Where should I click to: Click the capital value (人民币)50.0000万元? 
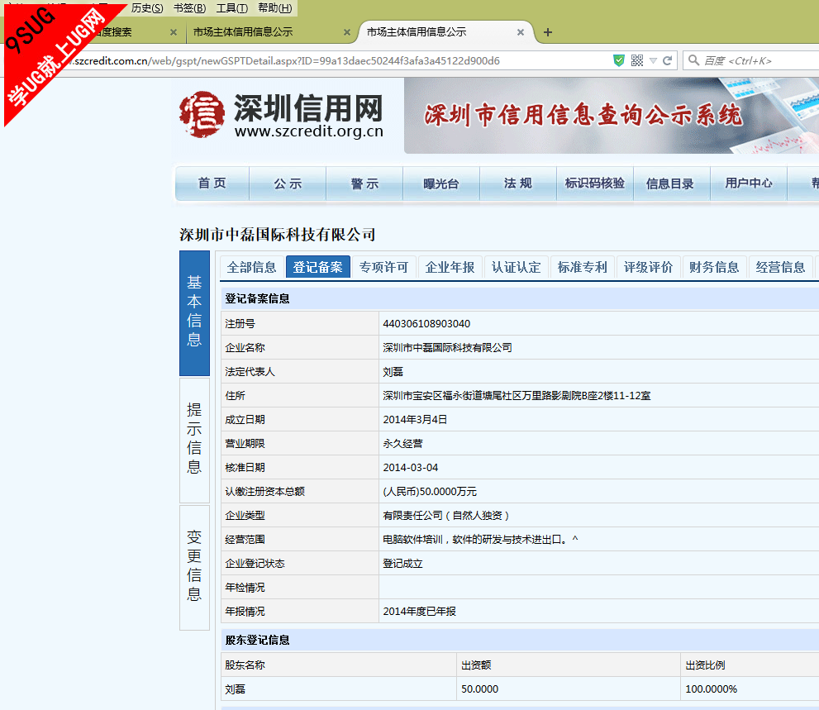(x=430, y=492)
